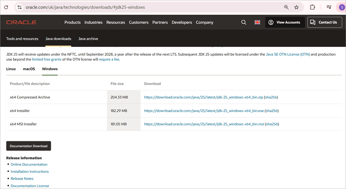Open the Java archive tab

click(x=88, y=39)
